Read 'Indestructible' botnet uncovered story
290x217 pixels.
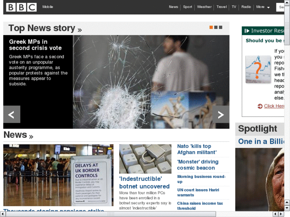[x=144, y=183]
